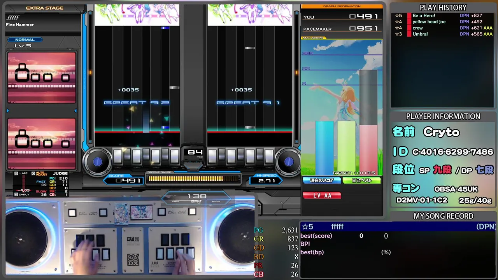
Task: Click the SP 九段 rank
Action: 435,170
